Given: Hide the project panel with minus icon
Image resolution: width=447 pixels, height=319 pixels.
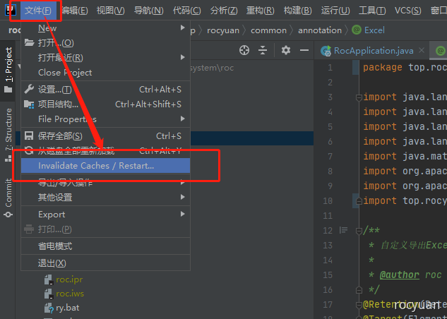Looking at the screenshot, I should click(304, 50).
